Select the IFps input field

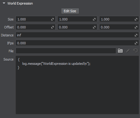tap(77, 43)
